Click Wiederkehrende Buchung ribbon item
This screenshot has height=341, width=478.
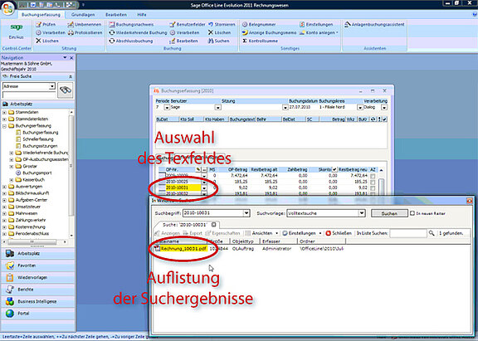click(138, 32)
